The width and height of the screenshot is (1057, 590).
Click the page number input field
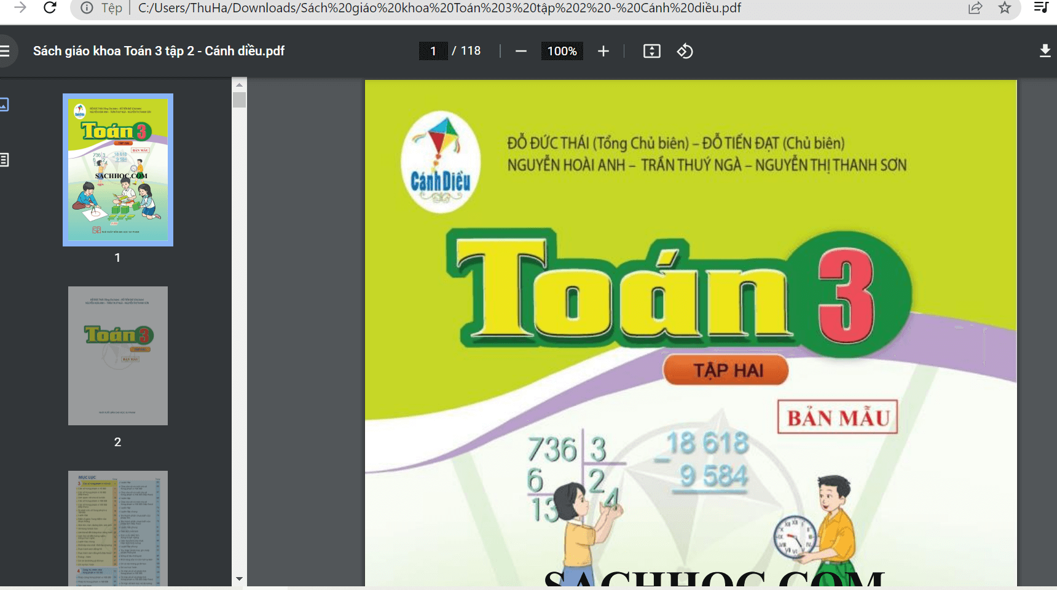pyautogui.click(x=433, y=51)
